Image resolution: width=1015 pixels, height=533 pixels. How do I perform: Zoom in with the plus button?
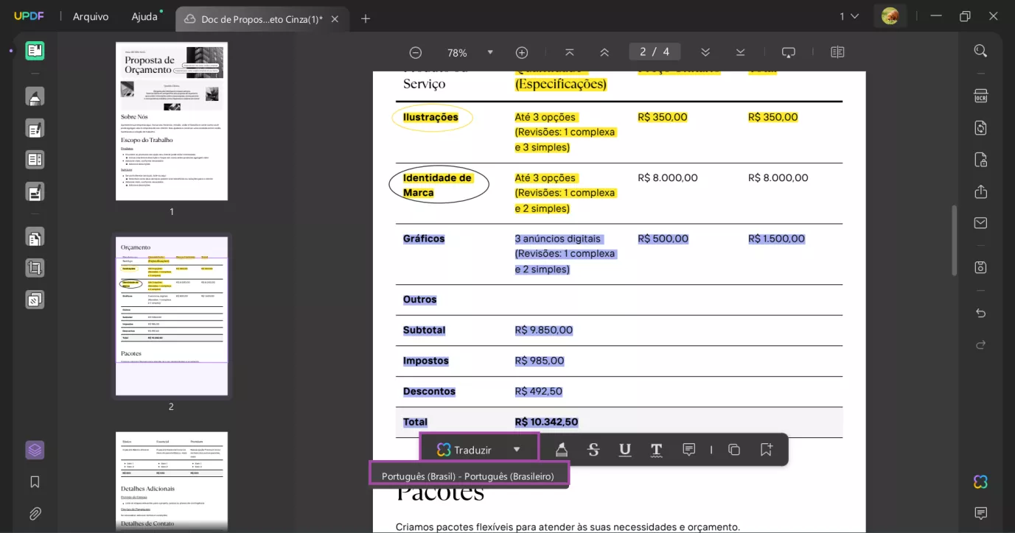point(522,52)
